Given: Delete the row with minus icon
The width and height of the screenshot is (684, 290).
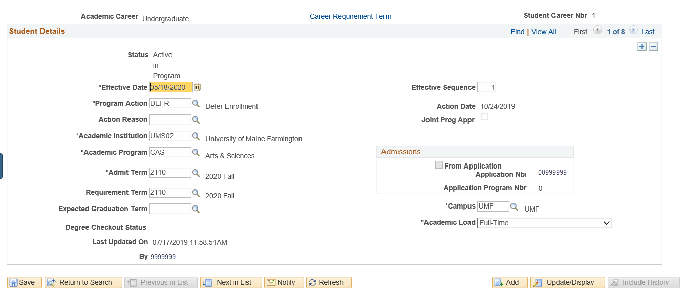Looking at the screenshot, I should tap(653, 47).
